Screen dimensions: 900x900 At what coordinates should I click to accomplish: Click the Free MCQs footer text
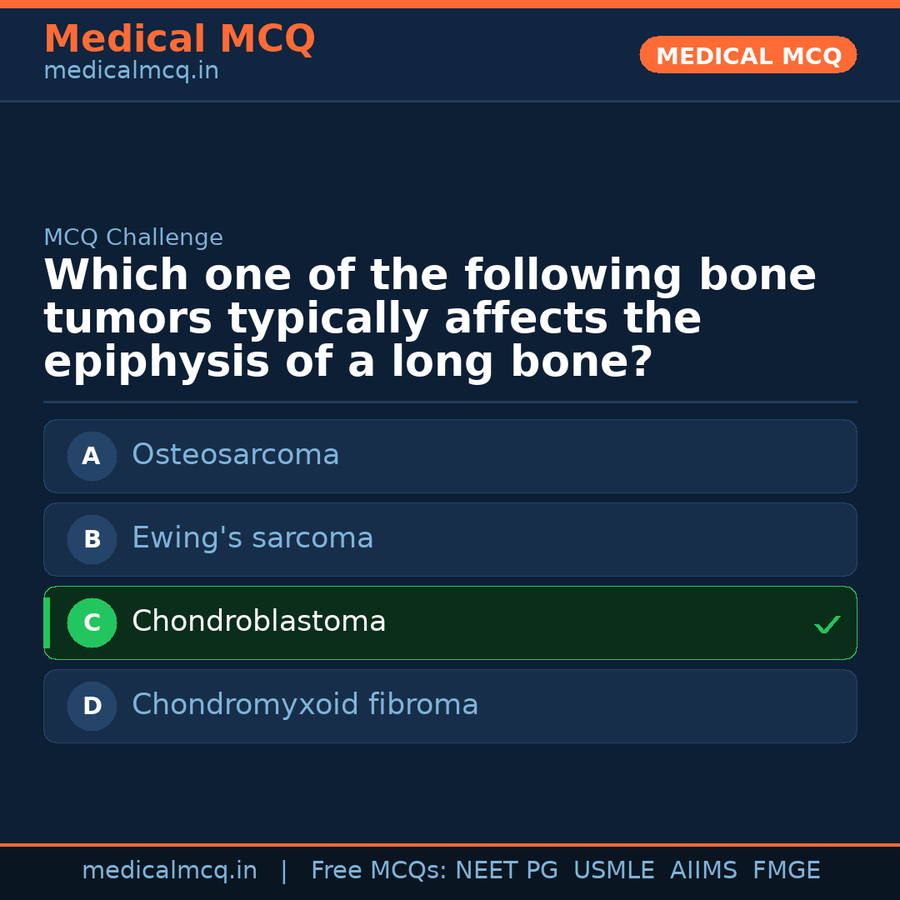pos(378,871)
